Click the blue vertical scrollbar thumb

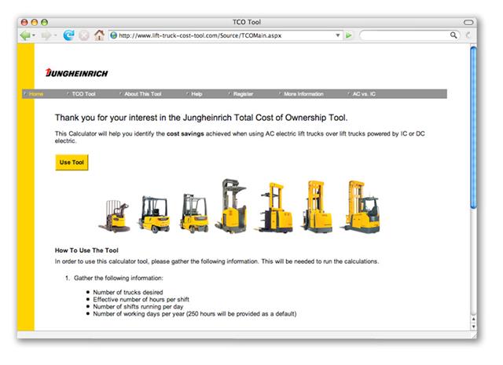click(x=473, y=127)
